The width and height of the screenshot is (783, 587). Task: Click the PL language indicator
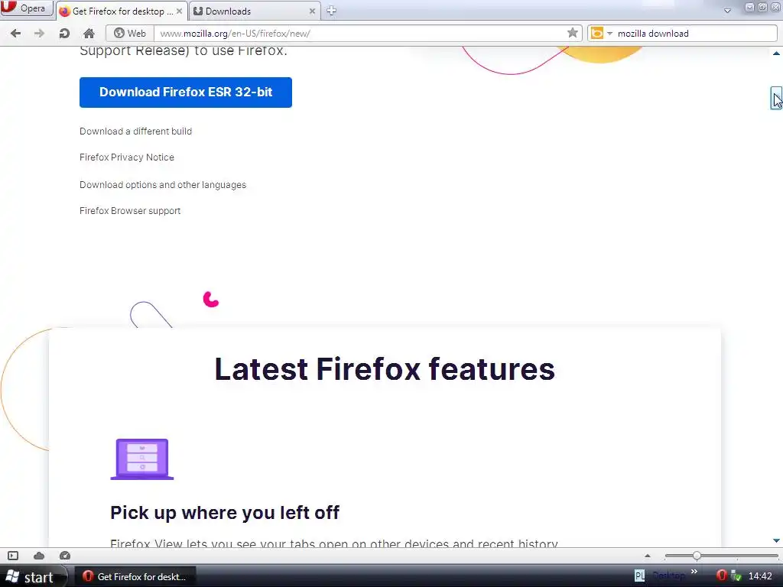click(639, 576)
